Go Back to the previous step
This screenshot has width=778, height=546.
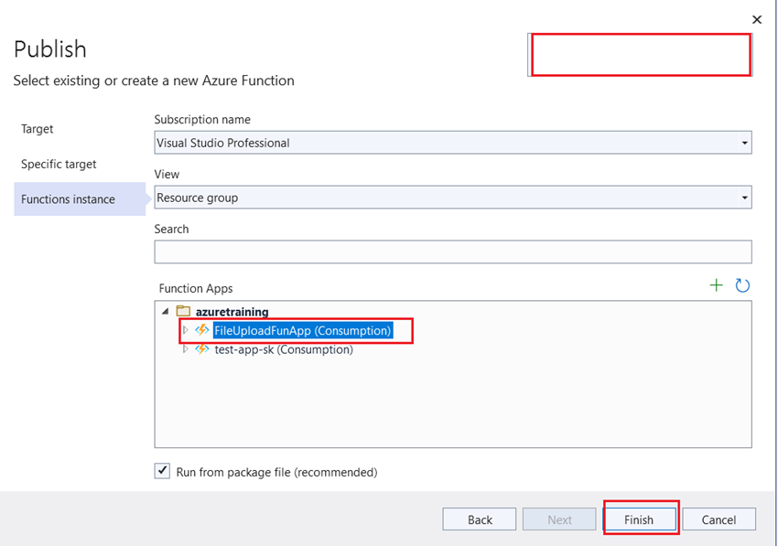coord(480,519)
